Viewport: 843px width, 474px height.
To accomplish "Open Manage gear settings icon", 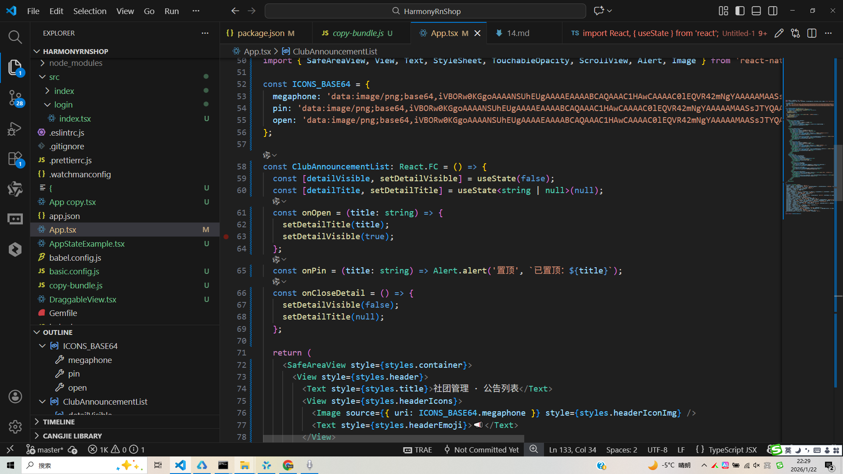I will click(x=15, y=426).
